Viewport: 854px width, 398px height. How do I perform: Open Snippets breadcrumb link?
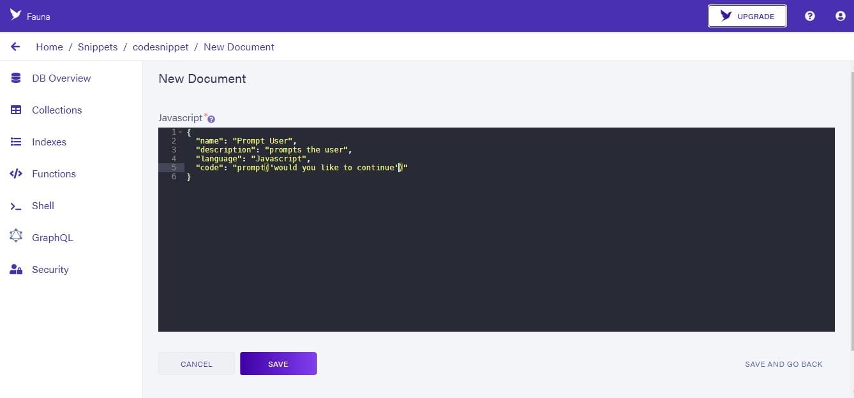98,47
